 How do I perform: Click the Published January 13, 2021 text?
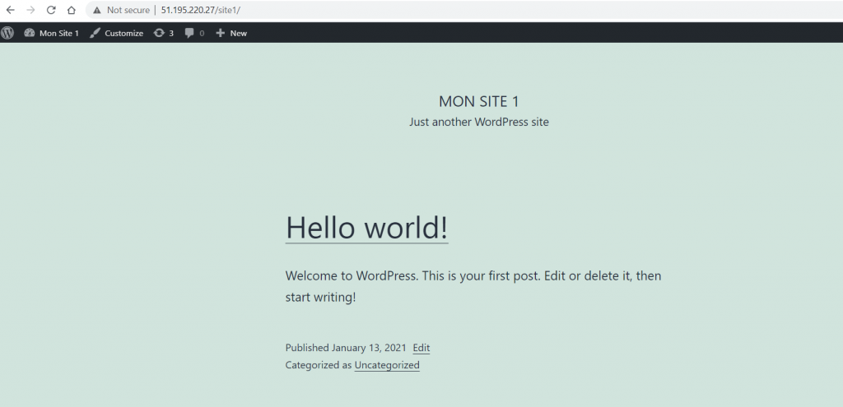coord(346,348)
